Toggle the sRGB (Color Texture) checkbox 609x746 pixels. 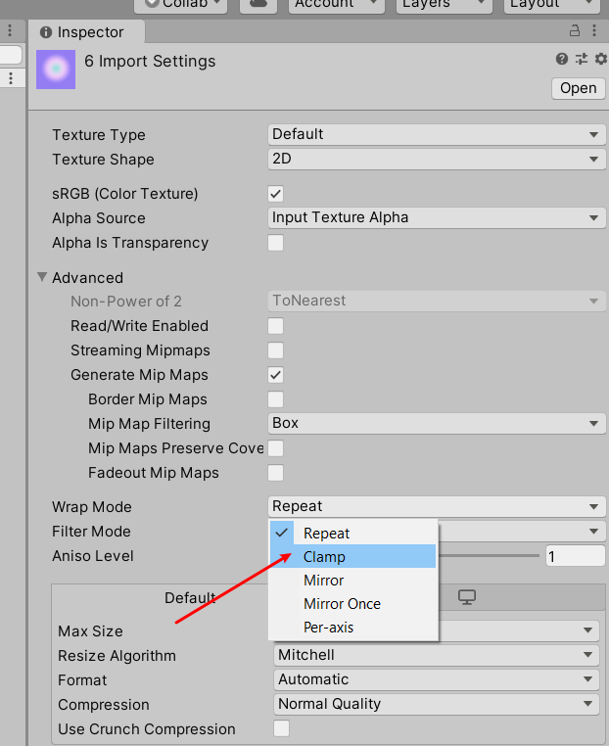click(x=275, y=194)
